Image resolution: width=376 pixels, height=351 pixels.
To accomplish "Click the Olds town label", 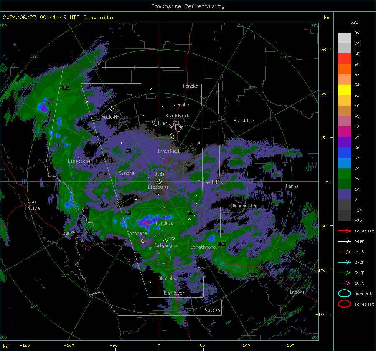I will click(159, 174).
